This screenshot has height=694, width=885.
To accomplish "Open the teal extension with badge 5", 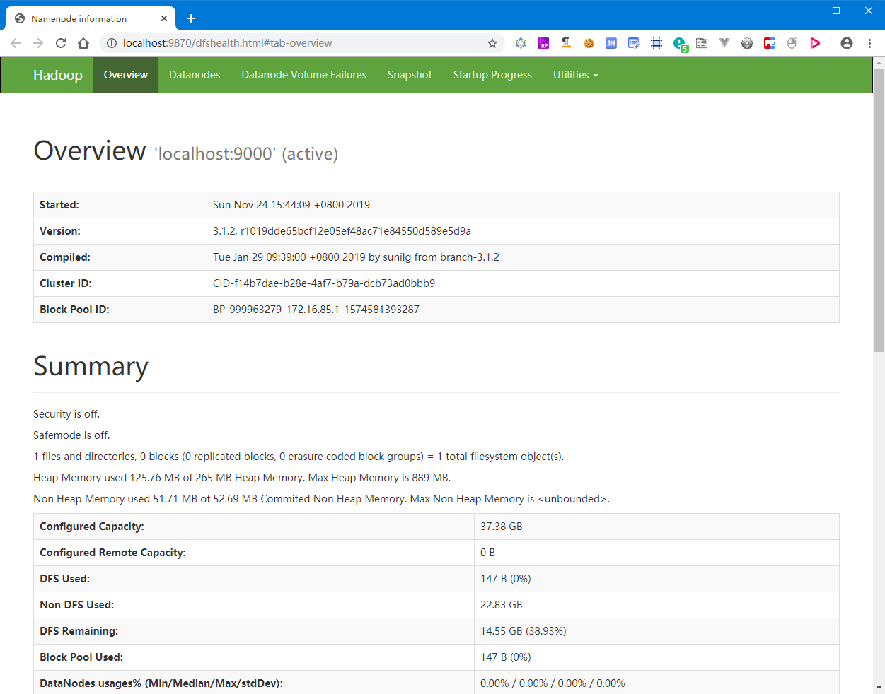I will point(681,45).
